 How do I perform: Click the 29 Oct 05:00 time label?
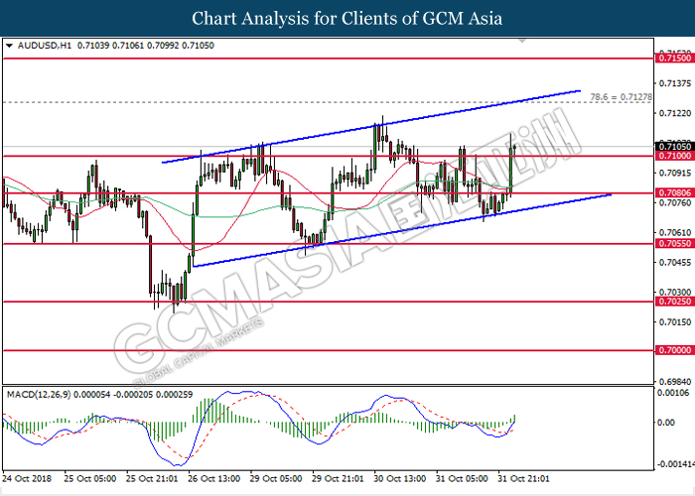pos(276,479)
